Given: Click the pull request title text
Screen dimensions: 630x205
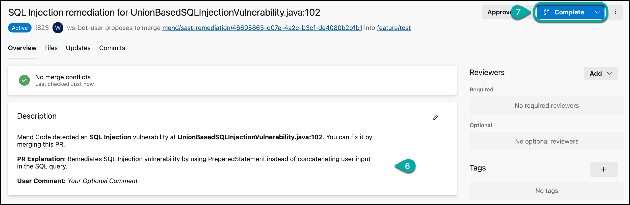Looking at the screenshot, I should pos(164,12).
